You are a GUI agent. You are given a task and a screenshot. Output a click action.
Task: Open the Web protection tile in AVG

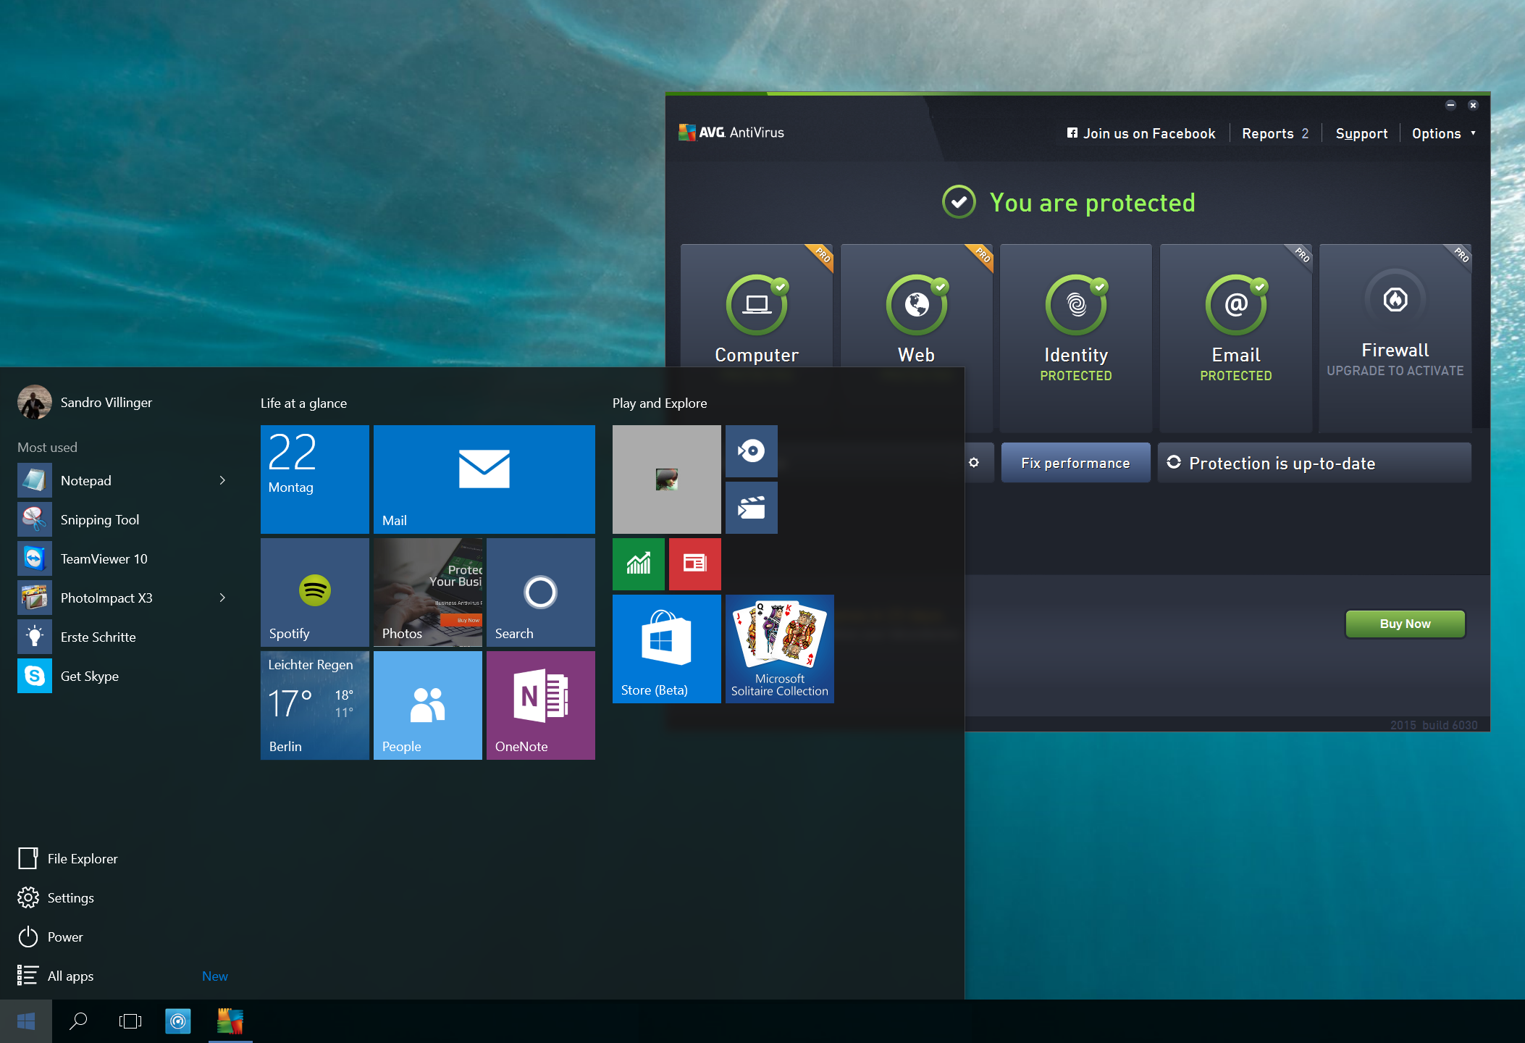(x=917, y=306)
